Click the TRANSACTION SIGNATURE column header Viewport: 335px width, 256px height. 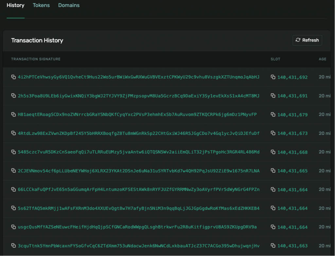point(36,59)
